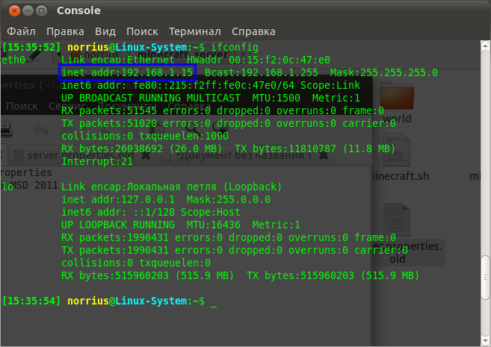
Task: Click the Interrupt:21 line
Action: click(x=97, y=161)
